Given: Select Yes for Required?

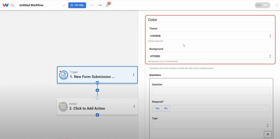Looking at the screenshot, I should click(x=157, y=108).
